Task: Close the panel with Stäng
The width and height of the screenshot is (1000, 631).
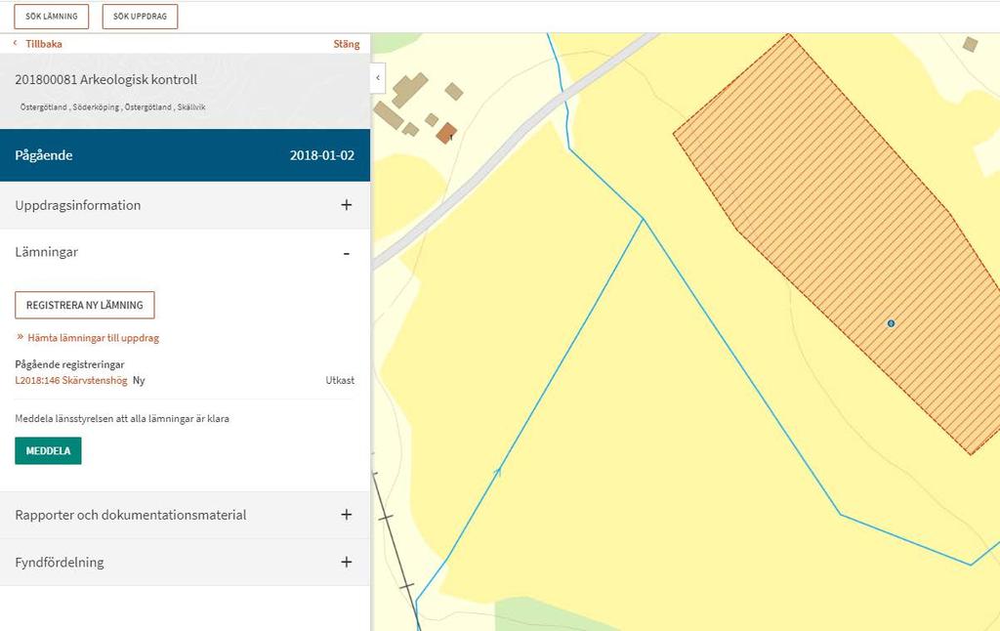Action: click(x=347, y=44)
